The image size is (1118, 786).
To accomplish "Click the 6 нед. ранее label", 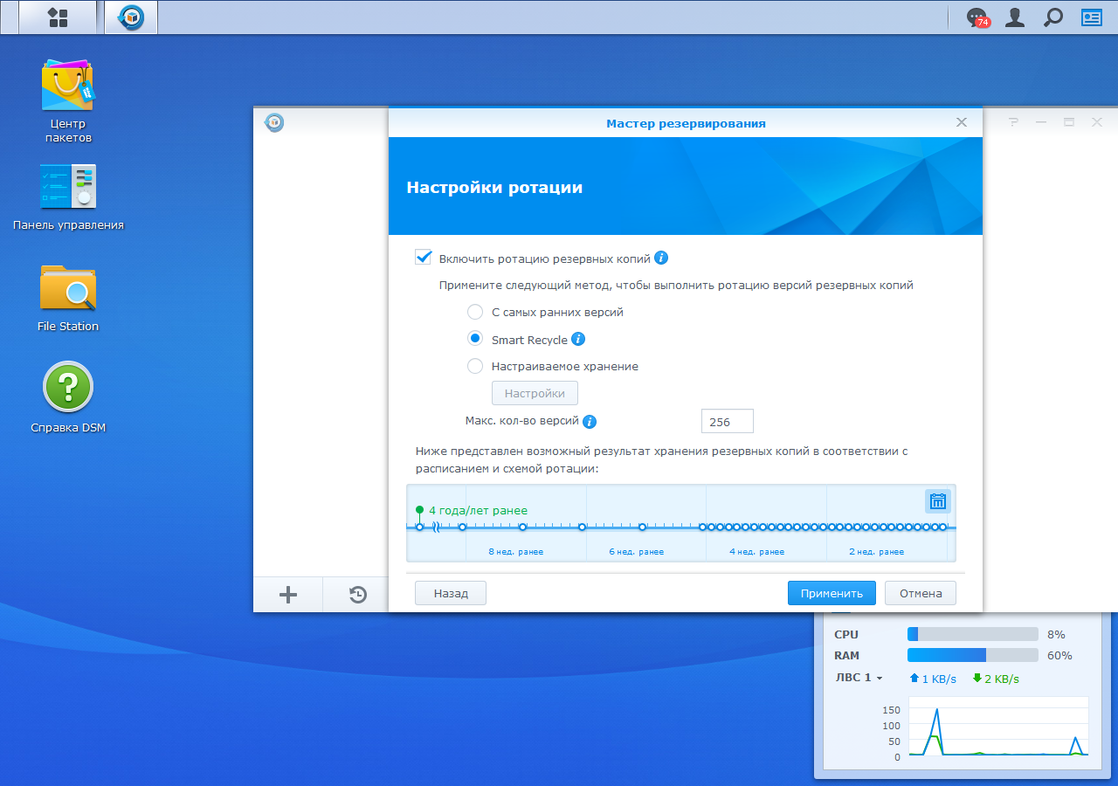I will point(637,552).
